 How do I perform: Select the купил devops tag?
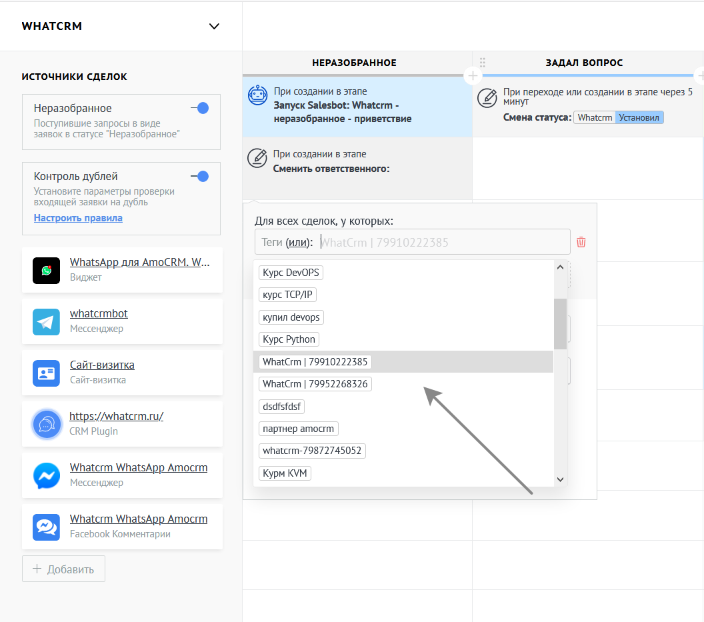click(x=291, y=317)
